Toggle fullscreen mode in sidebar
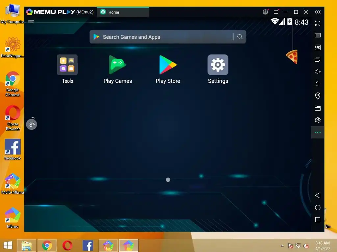Image resolution: width=337 pixels, height=252 pixels. pos(318,23)
